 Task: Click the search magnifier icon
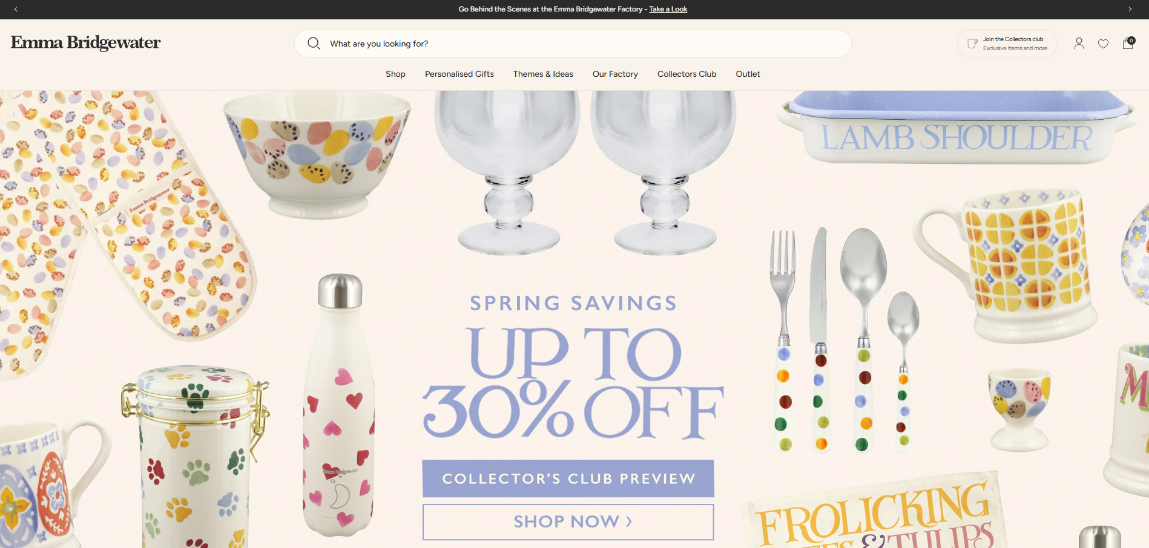pyautogui.click(x=314, y=44)
